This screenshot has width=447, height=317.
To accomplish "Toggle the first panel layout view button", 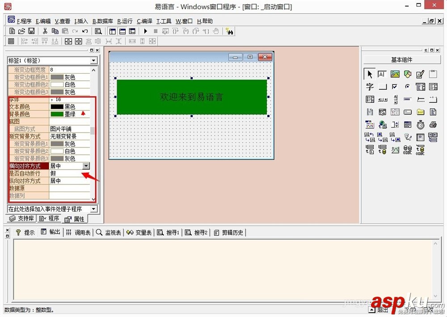I will pyautogui.click(x=112, y=31).
